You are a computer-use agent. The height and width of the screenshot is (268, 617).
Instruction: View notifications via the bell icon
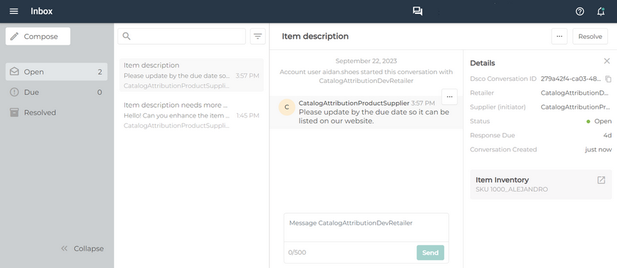click(x=601, y=12)
